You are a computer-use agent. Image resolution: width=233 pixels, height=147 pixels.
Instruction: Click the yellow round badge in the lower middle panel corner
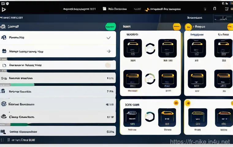point(176,103)
